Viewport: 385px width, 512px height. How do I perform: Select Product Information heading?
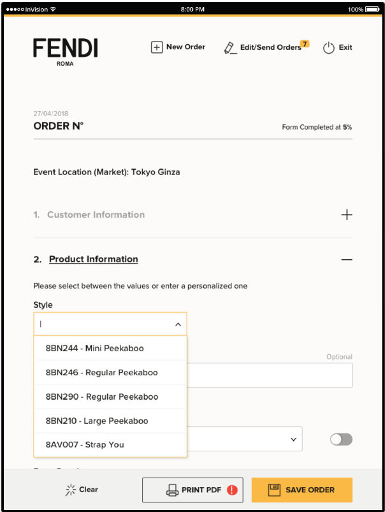93,259
